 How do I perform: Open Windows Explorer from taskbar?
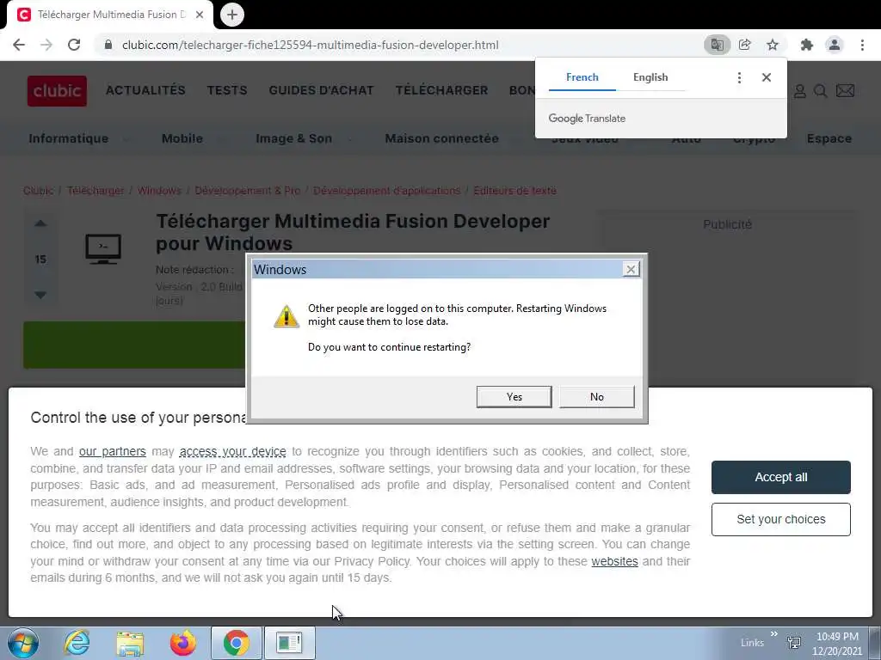pos(130,643)
